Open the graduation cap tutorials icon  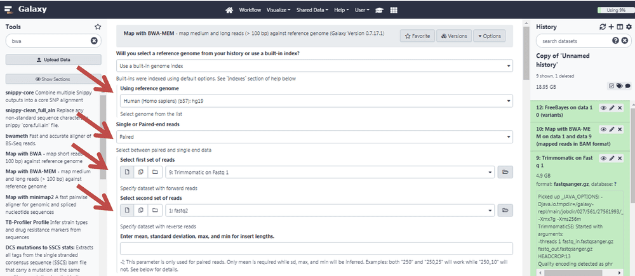click(x=380, y=10)
